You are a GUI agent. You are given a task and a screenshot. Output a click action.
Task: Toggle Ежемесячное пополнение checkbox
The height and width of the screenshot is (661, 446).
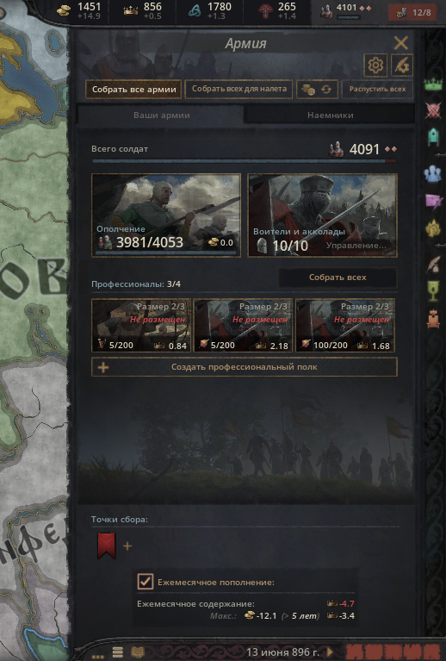(x=146, y=582)
